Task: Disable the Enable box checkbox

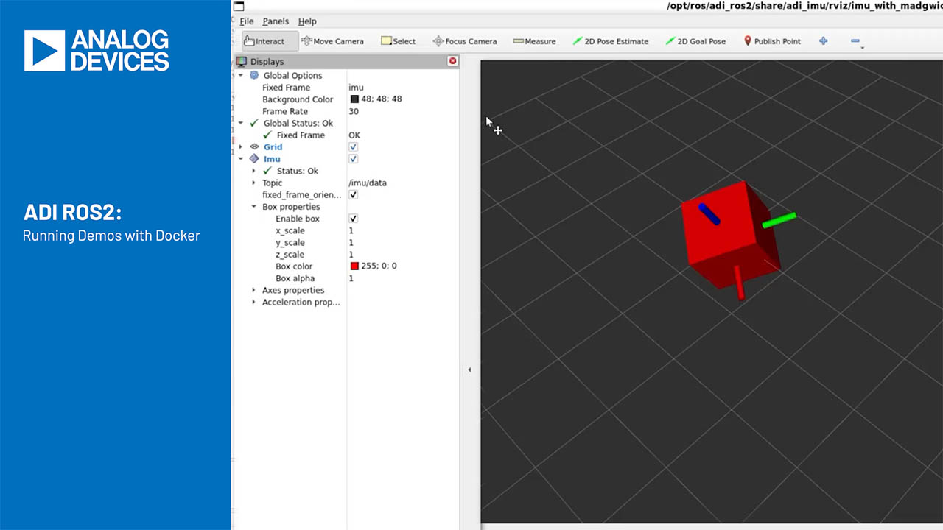Action: 353,219
